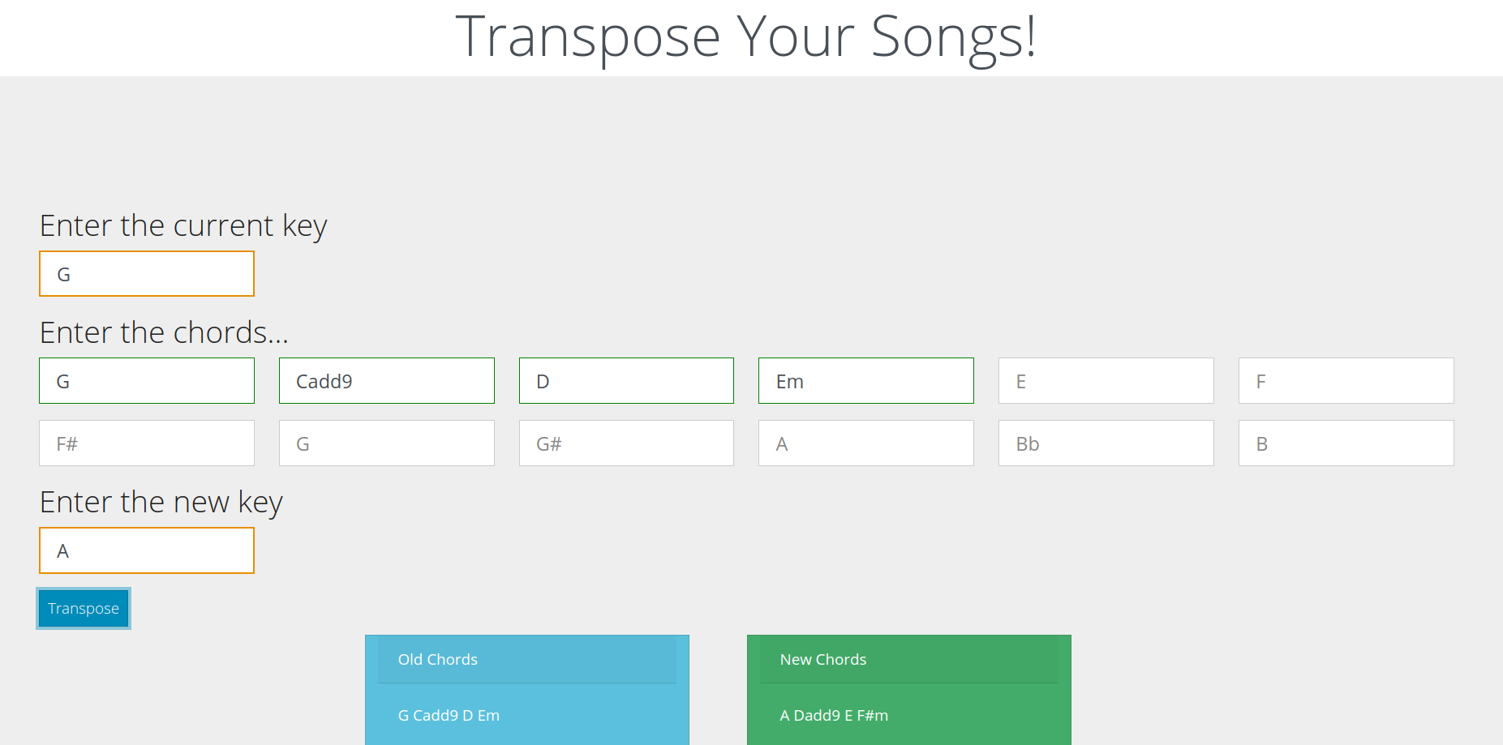Select the first chord field containing G
Viewport: 1503px width, 745px height.
tap(146, 381)
